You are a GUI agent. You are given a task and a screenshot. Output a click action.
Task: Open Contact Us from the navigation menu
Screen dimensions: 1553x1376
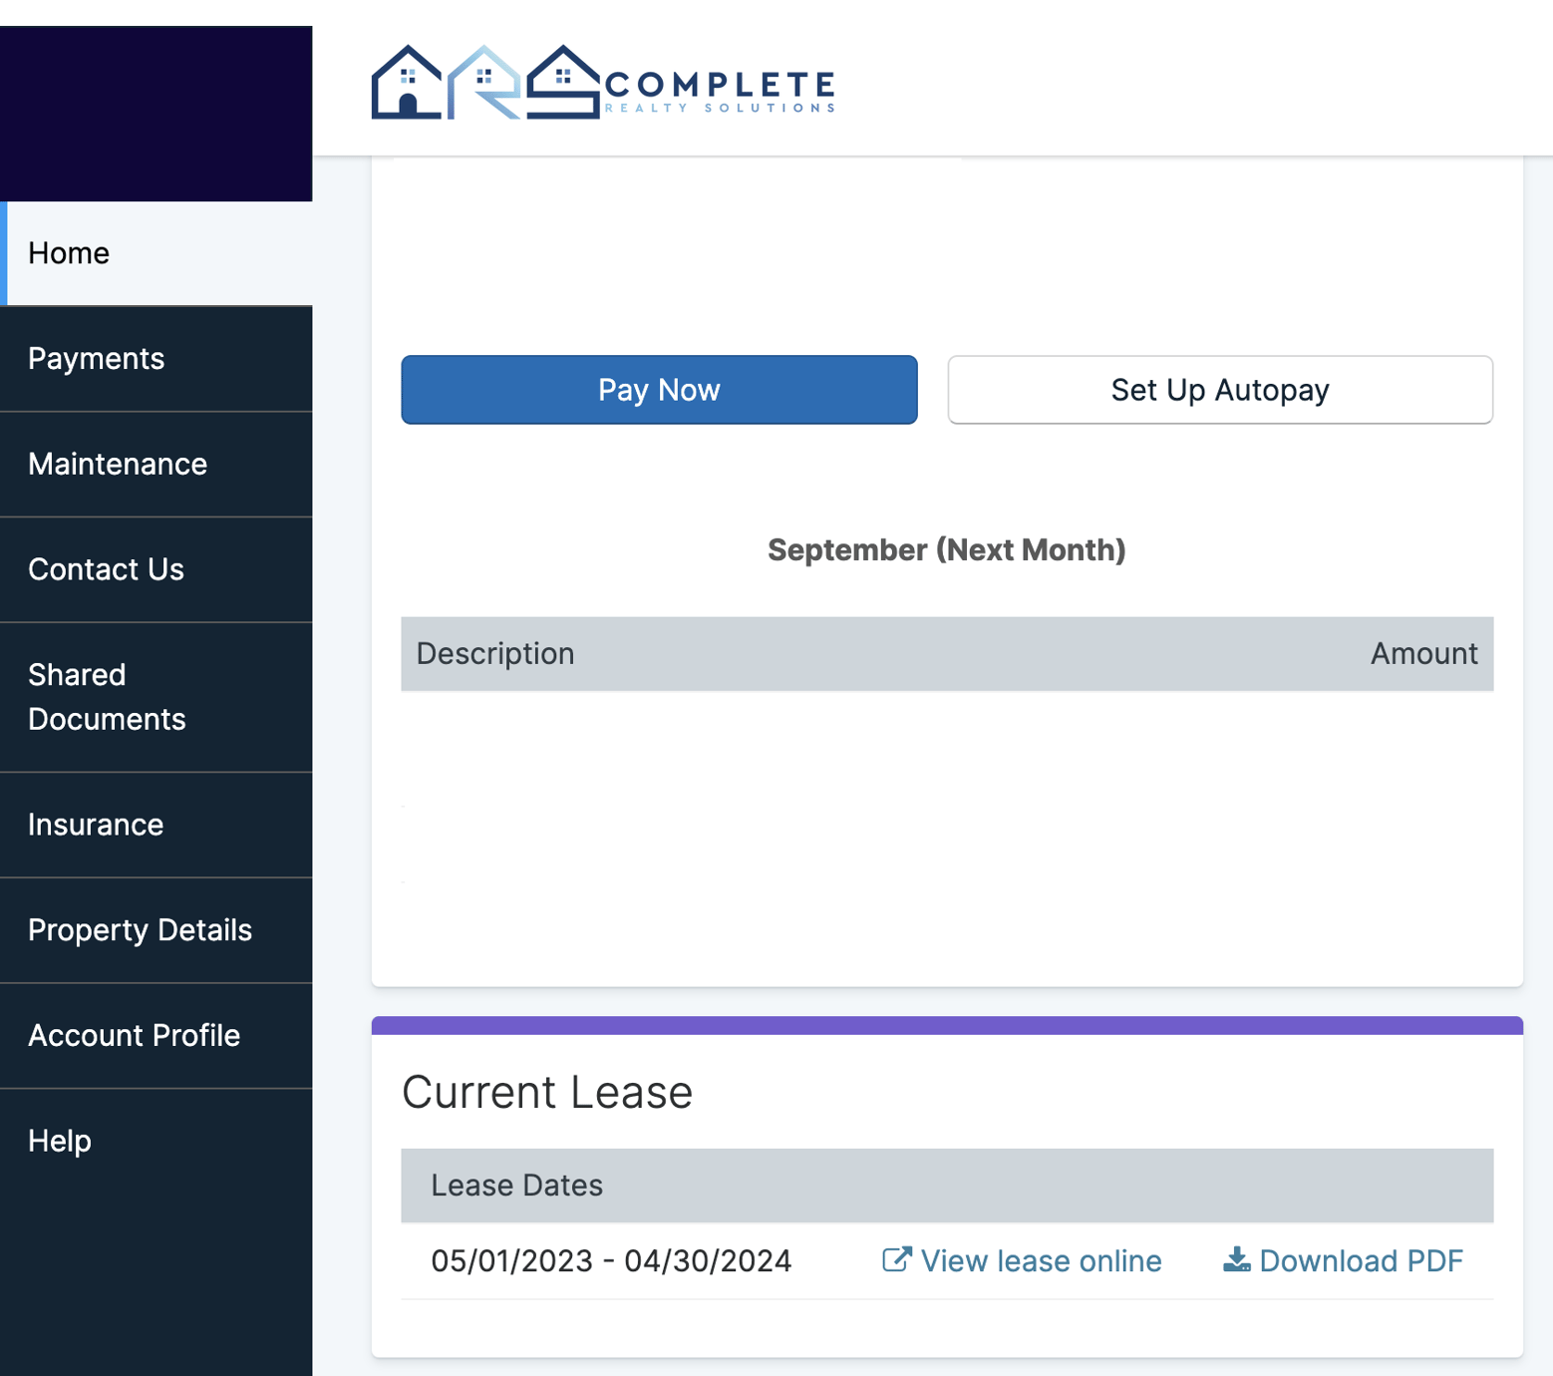tap(106, 569)
